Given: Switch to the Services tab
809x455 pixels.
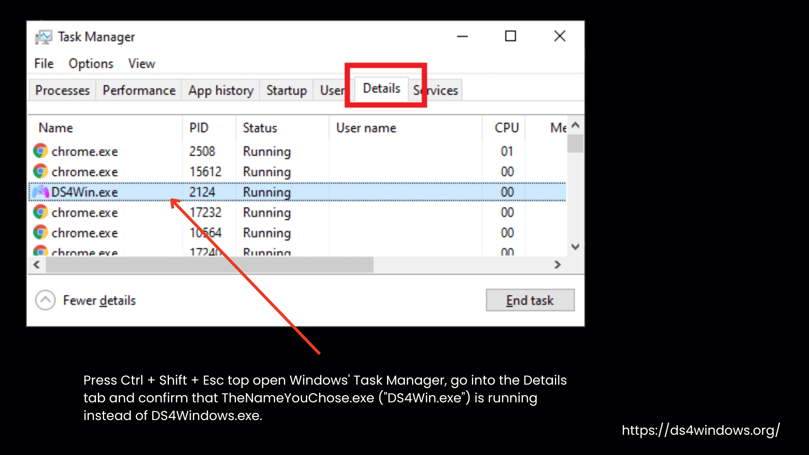Looking at the screenshot, I should 436,90.
